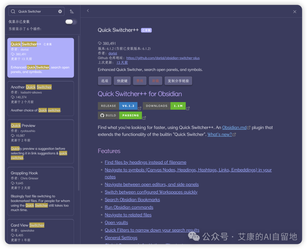Open Quick Filters to narrow down link

[x=152, y=230]
